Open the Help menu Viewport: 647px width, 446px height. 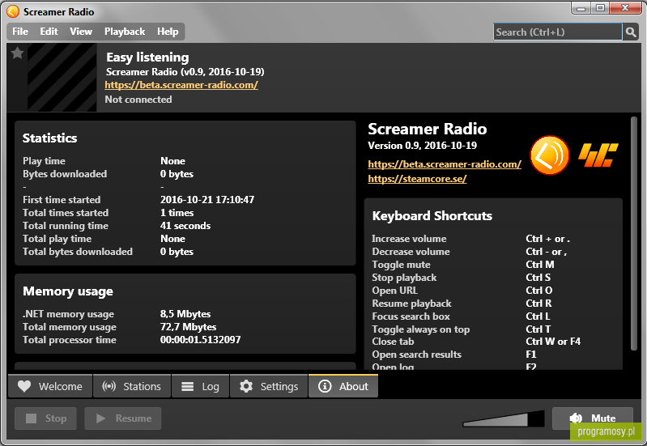(x=168, y=32)
